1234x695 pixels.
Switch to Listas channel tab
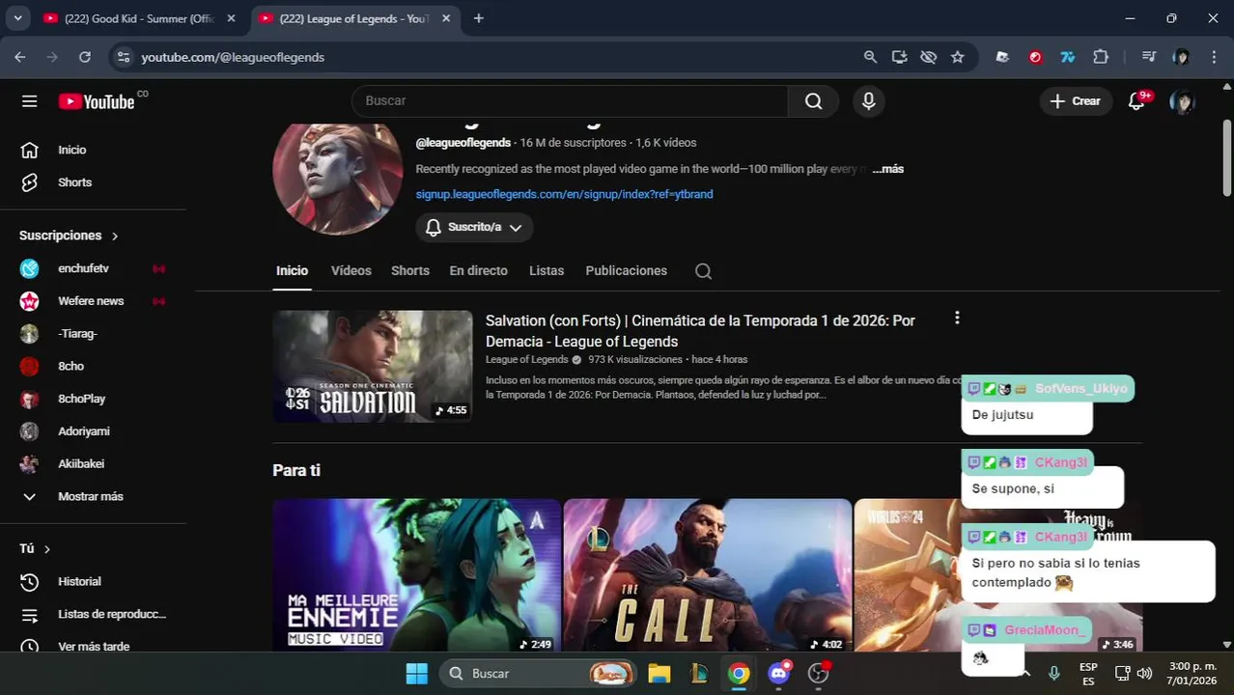[547, 271]
